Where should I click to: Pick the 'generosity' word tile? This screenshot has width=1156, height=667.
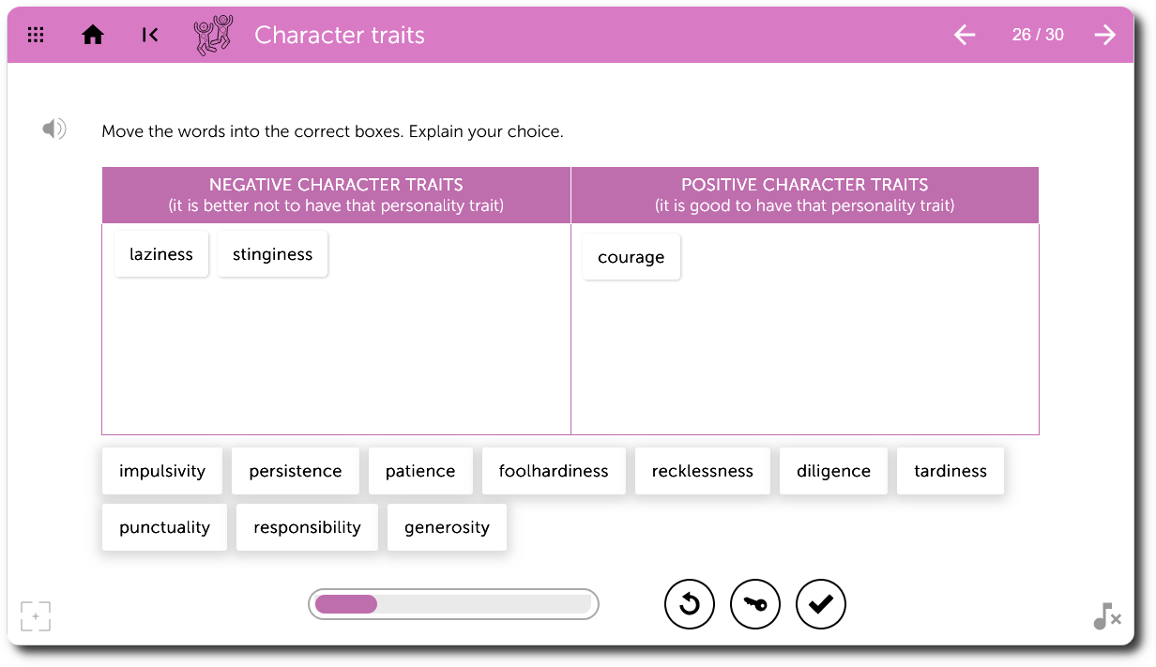pyautogui.click(x=447, y=527)
